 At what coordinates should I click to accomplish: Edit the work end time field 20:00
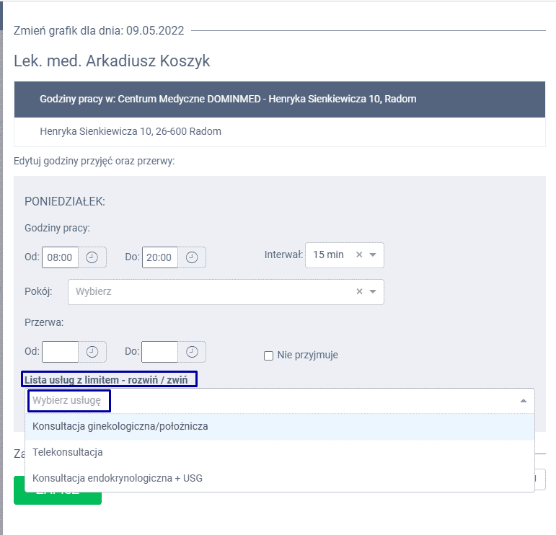[159, 257]
